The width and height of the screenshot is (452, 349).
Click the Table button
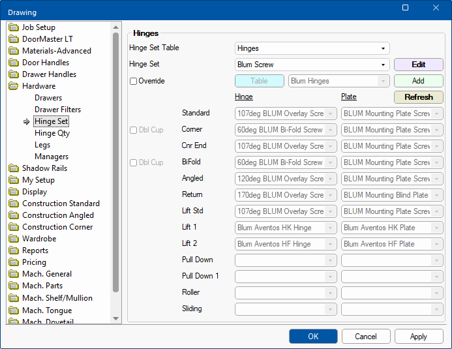point(260,81)
